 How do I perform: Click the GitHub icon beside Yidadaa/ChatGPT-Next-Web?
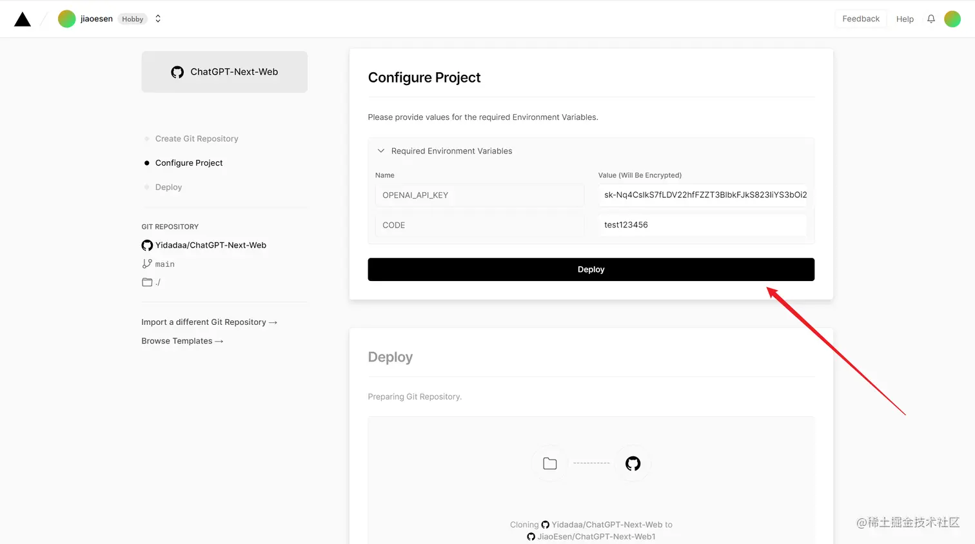[147, 246]
